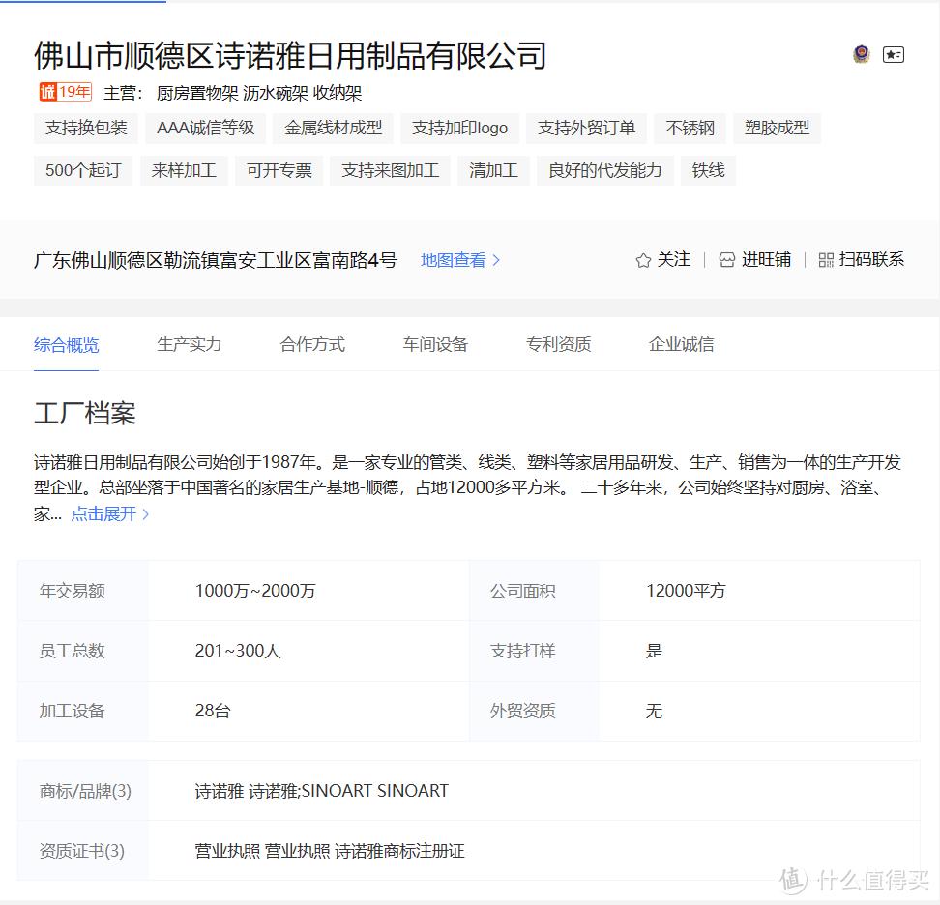The width and height of the screenshot is (940, 905).
Task: Open the 专利资质 tab
Action: click(558, 344)
